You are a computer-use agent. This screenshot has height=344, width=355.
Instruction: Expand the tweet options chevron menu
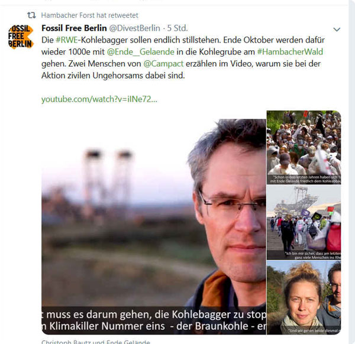point(337,30)
